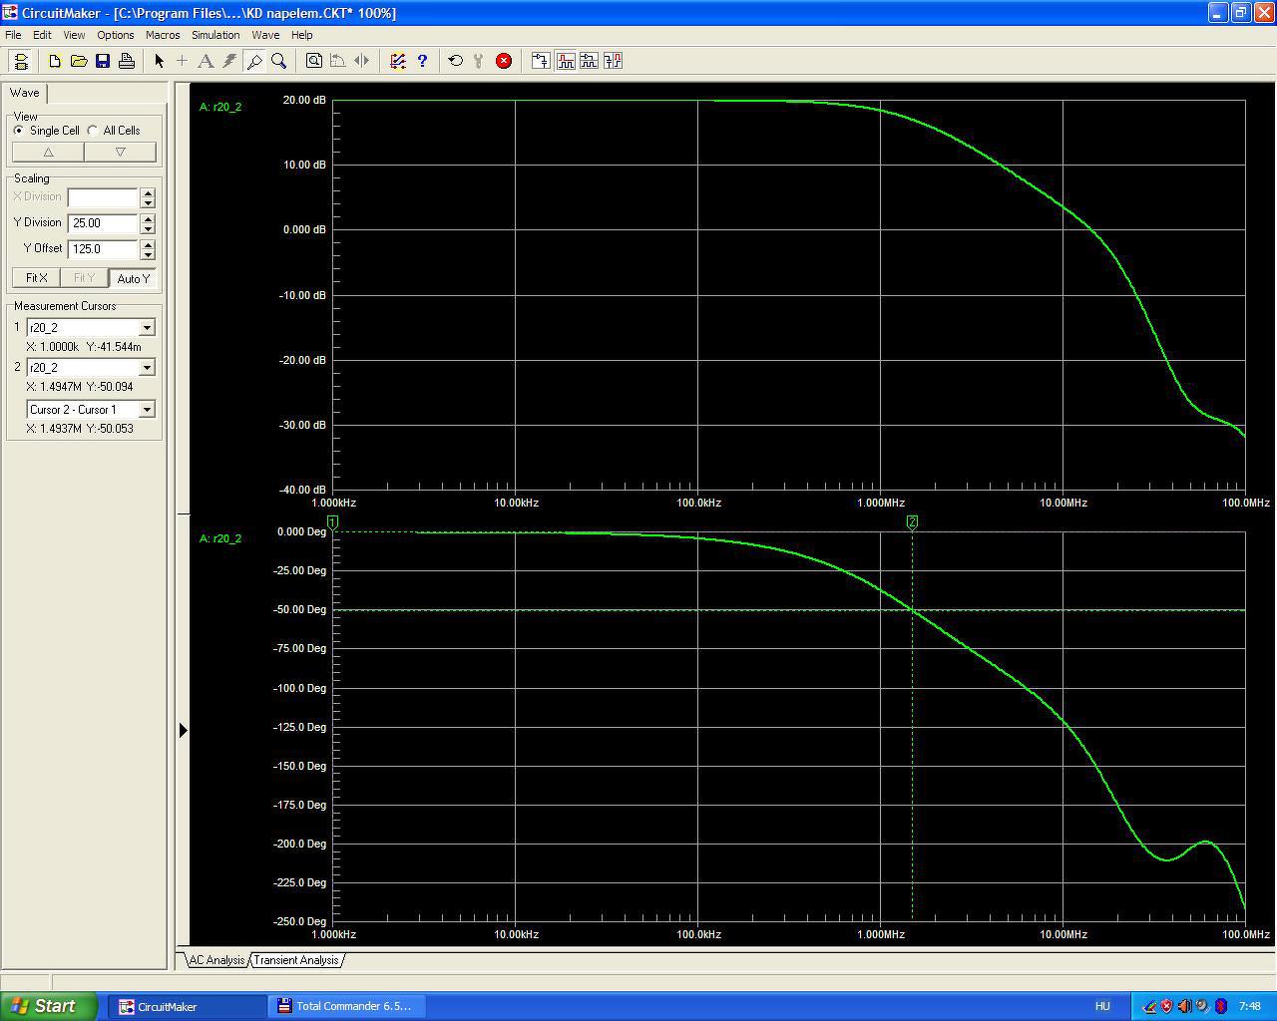The height and width of the screenshot is (1021, 1277).
Task: Open the File menu
Action: point(13,35)
